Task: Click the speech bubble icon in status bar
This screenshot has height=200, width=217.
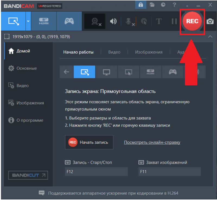Action: tap(42, 193)
